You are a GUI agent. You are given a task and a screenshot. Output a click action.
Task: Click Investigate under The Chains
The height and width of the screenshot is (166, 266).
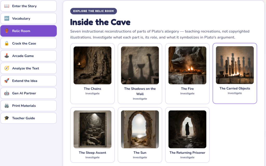click(x=92, y=93)
